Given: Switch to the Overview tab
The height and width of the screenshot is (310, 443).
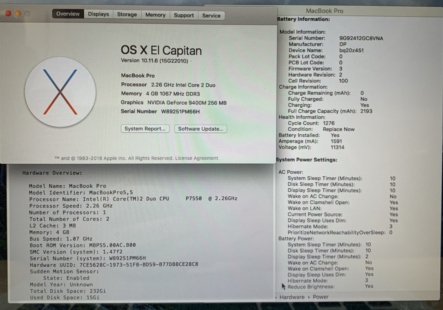Looking at the screenshot, I should tap(68, 14).
